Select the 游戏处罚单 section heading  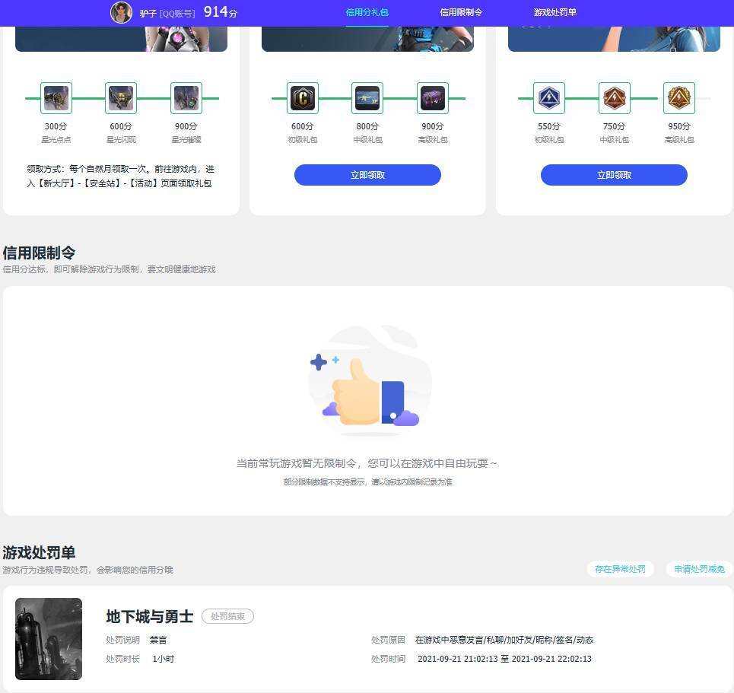pos(39,552)
